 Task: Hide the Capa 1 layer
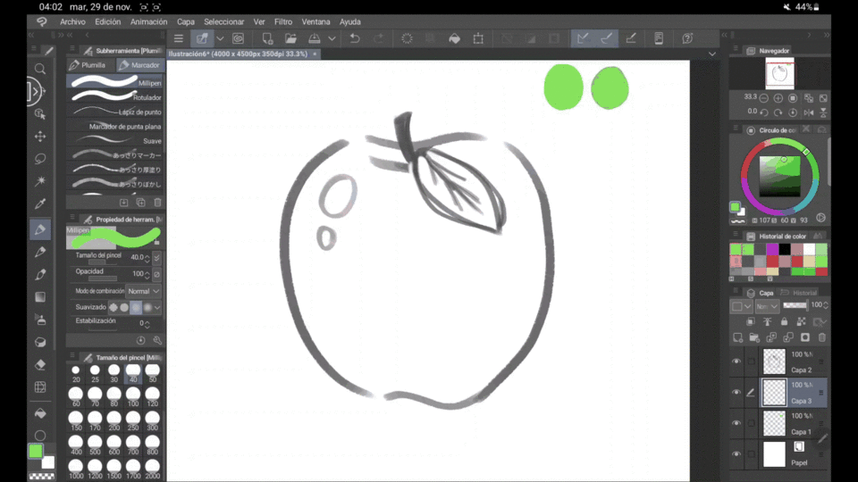pos(736,423)
